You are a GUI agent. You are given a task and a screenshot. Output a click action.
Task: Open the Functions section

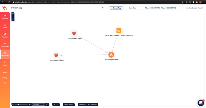click(5, 35)
